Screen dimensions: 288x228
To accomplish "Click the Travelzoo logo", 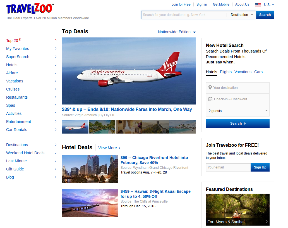I will tap(30, 8).
